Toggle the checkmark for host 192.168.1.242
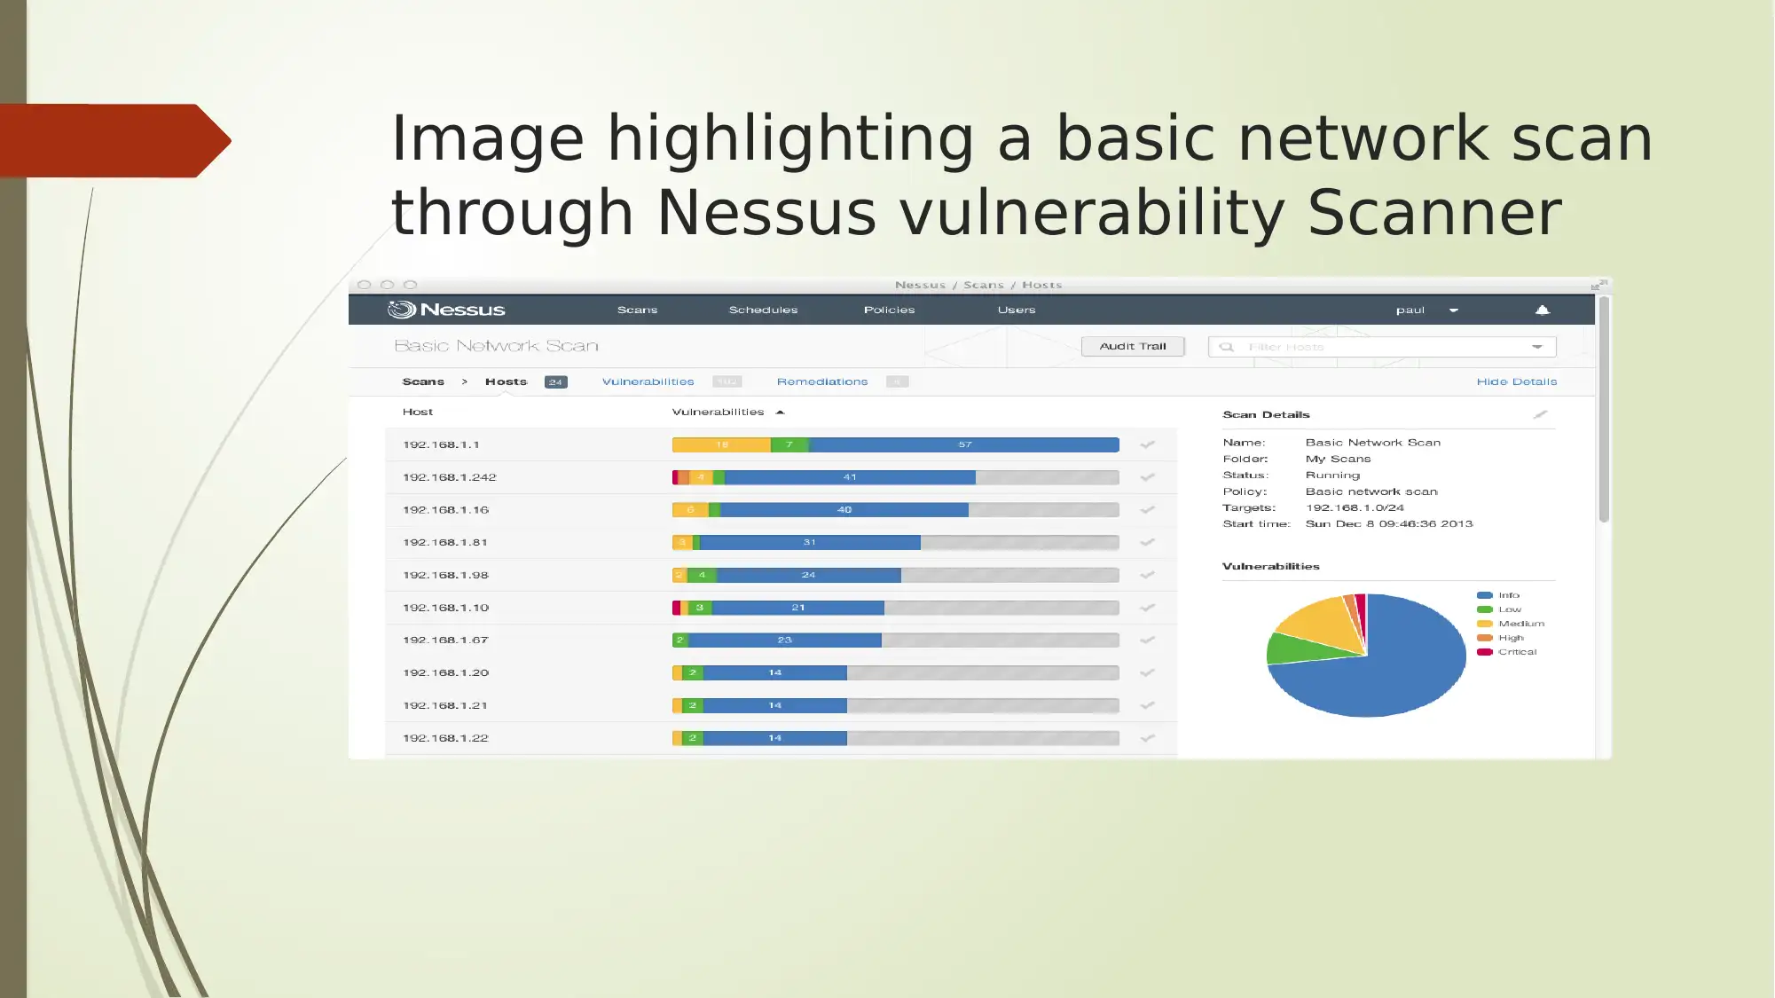This screenshot has width=1775, height=998. [x=1146, y=475]
